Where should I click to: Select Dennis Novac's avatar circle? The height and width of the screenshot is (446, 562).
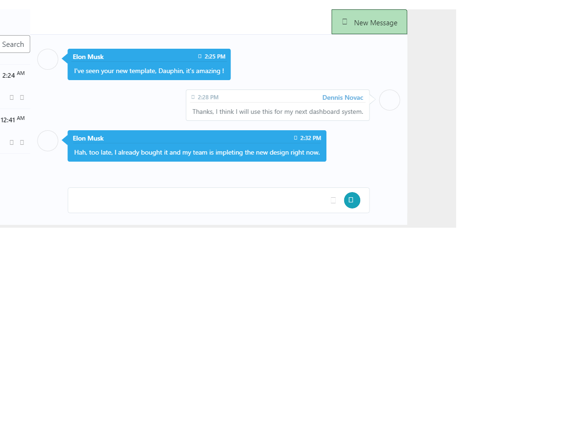pyautogui.click(x=390, y=100)
